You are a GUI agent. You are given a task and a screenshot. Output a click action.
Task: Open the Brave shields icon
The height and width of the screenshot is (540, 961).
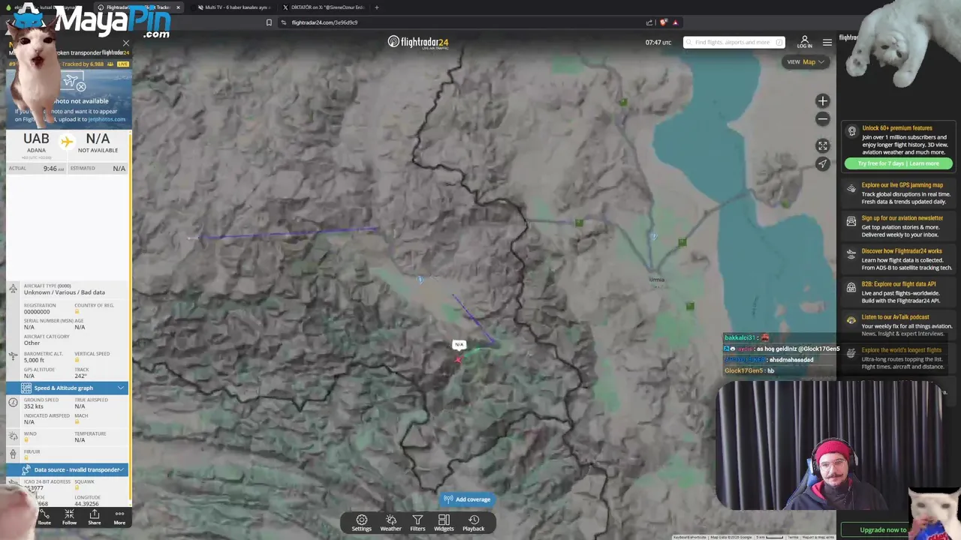663,22
